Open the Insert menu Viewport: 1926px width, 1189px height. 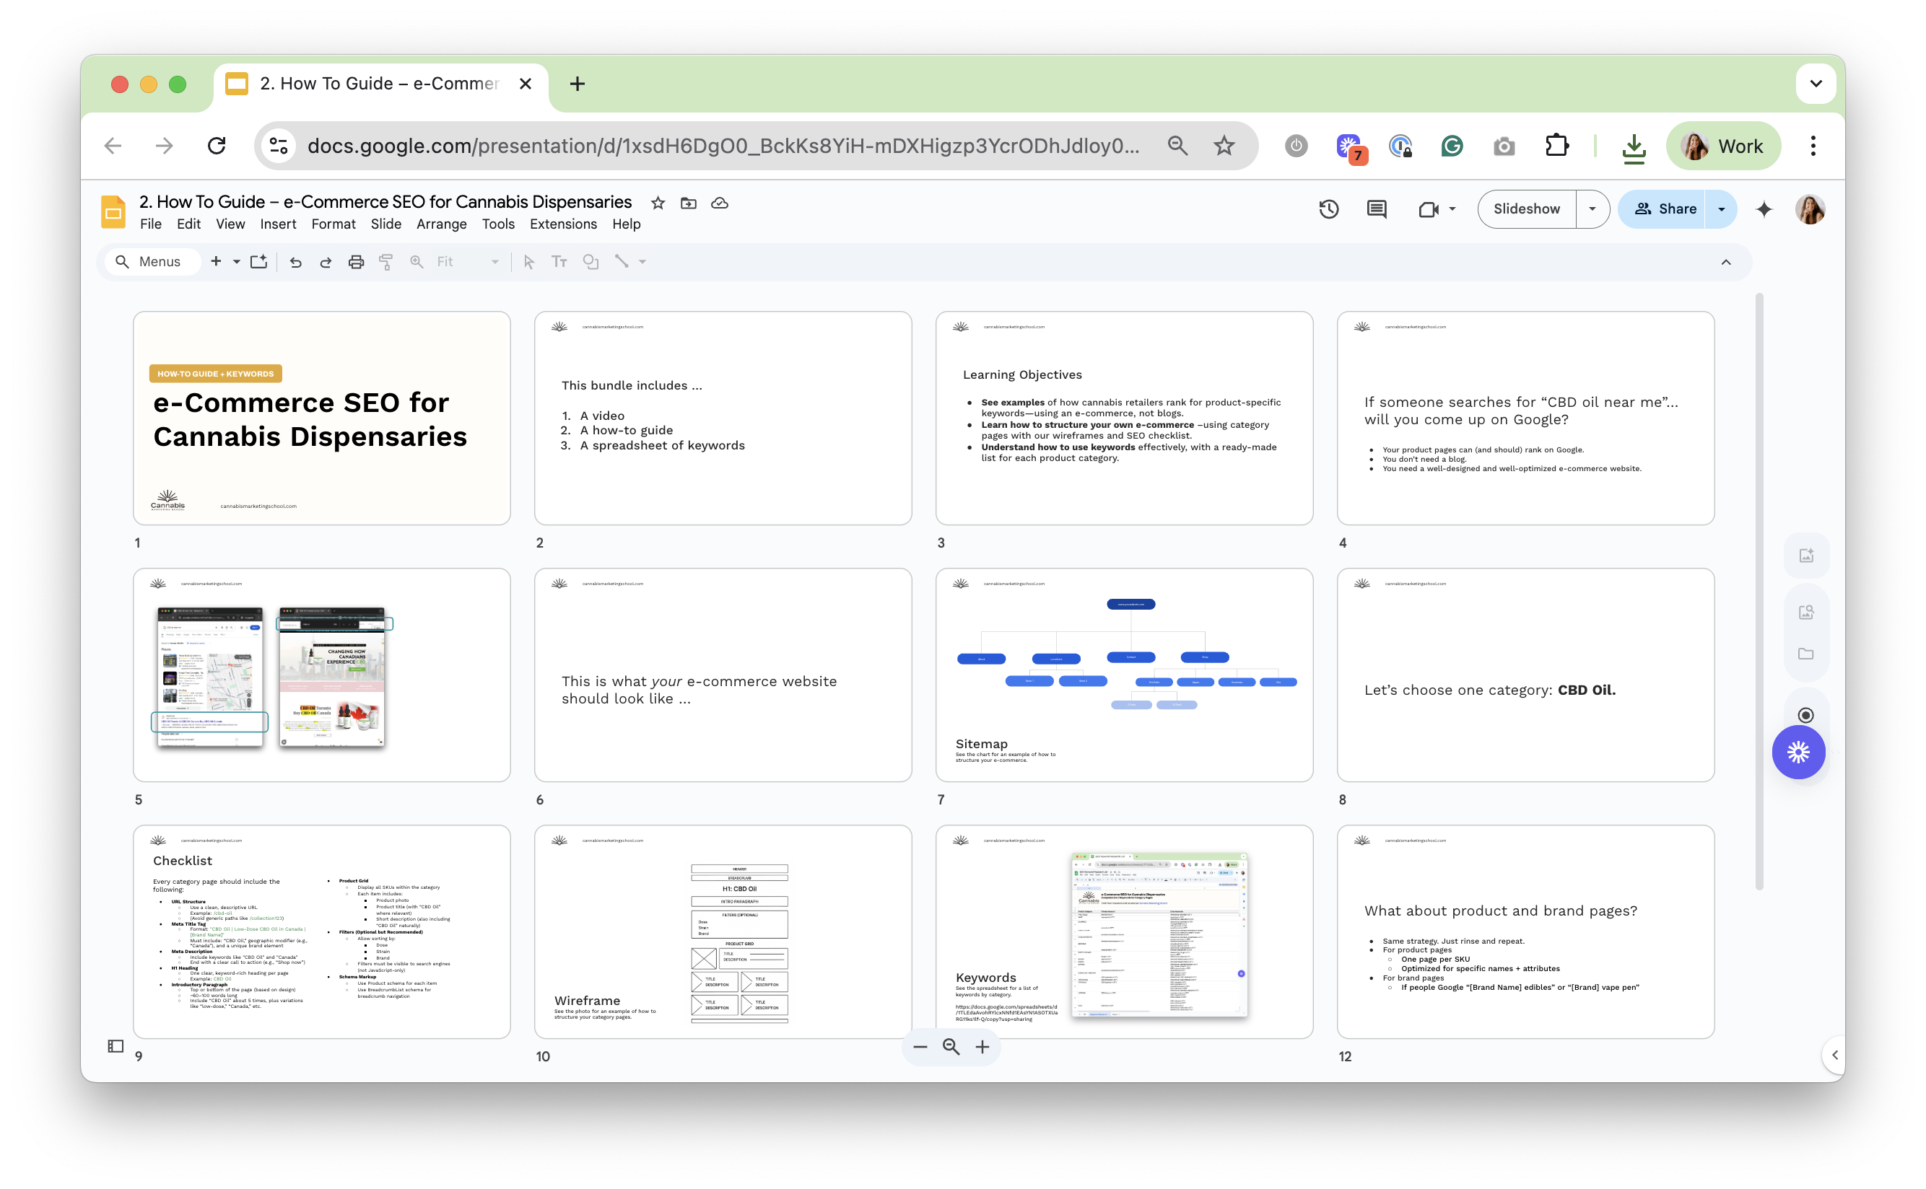point(278,224)
